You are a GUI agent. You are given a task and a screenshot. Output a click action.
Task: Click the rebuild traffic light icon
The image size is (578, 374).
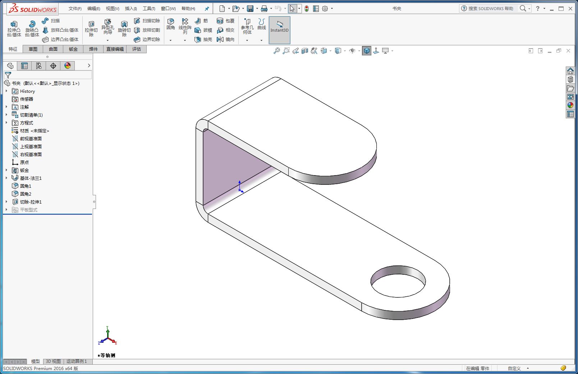(x=307, y=9)
